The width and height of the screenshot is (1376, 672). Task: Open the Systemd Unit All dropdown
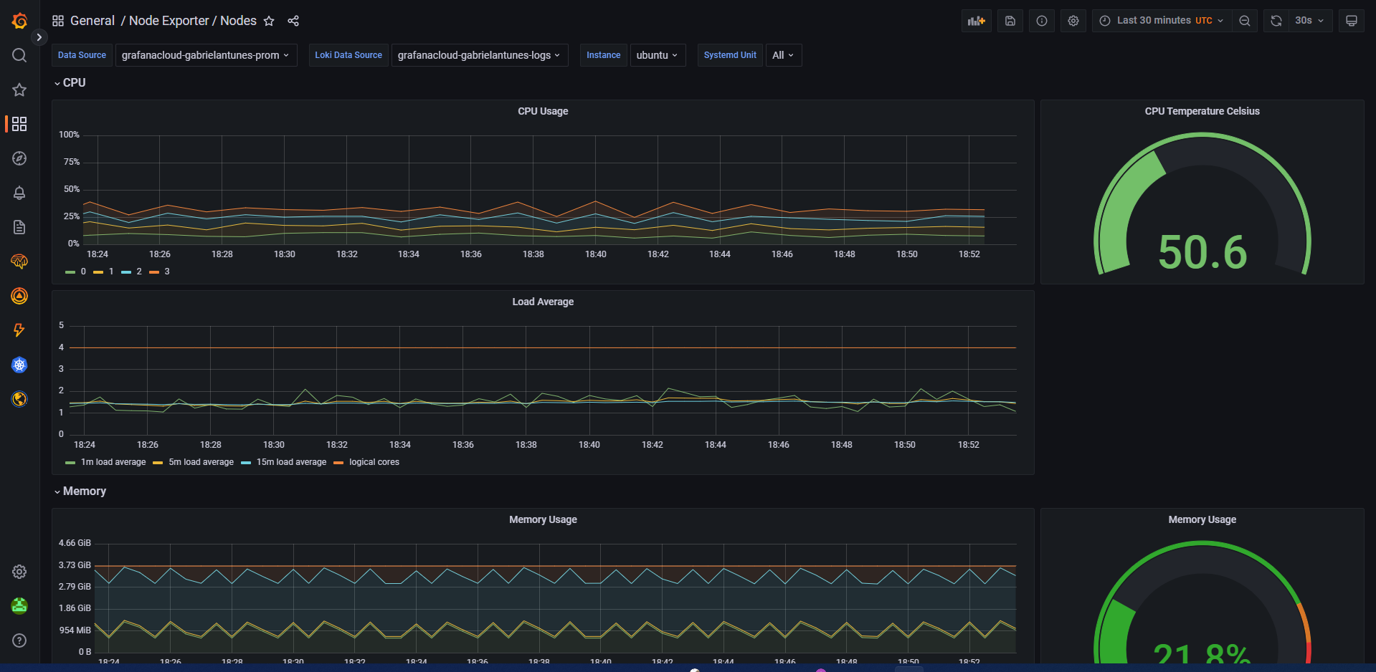783,55
